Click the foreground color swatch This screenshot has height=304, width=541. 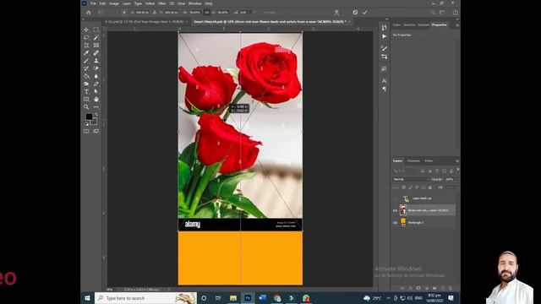tap(89, 117)
